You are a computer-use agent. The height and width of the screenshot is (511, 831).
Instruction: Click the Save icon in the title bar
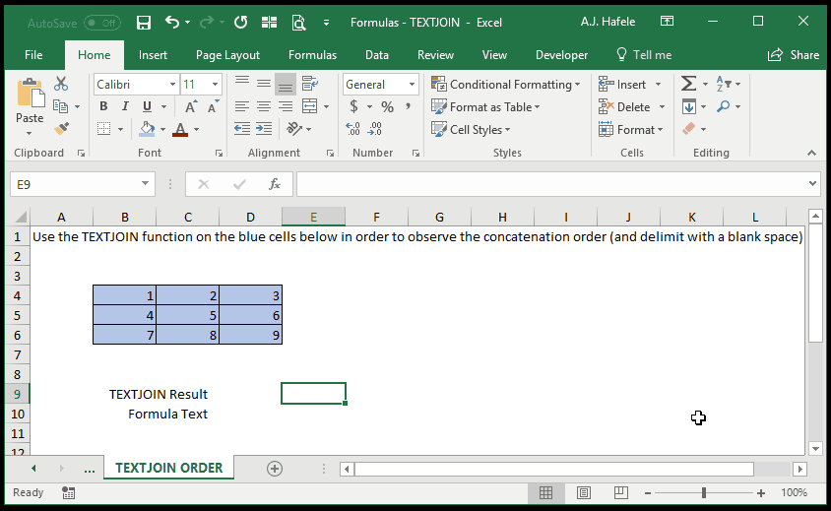click(144, 23)
